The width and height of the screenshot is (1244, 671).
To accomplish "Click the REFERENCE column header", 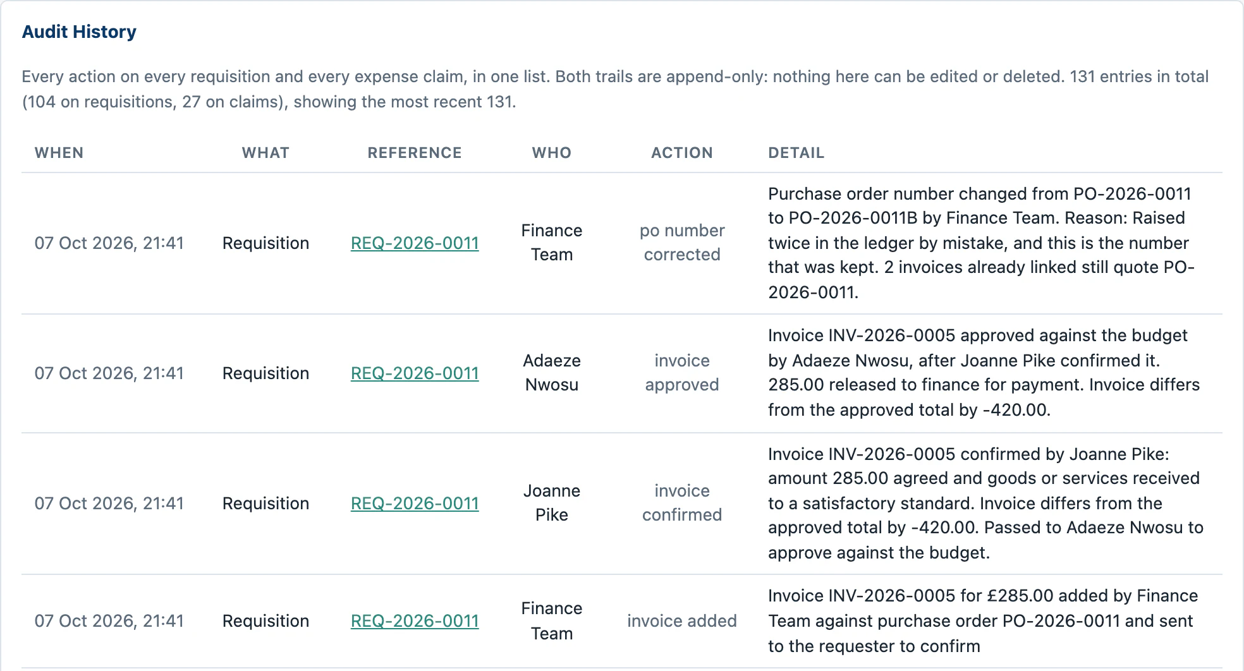I will point(415,153).
